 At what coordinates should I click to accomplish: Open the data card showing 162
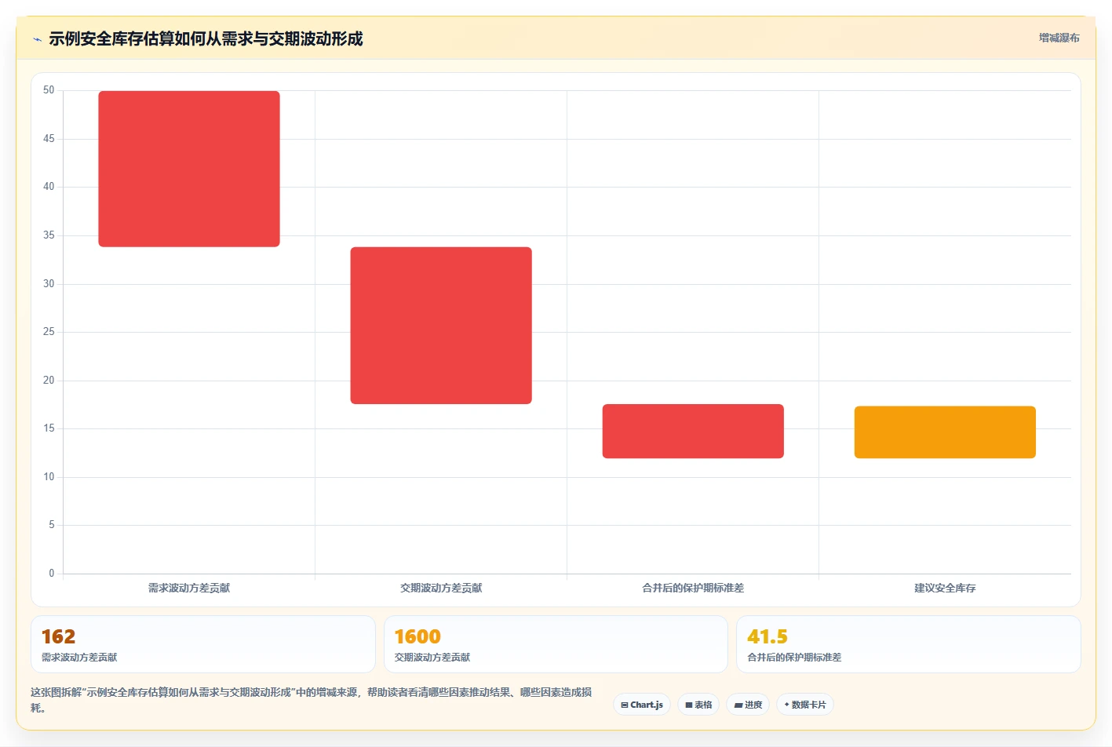click(x=203, y=644)
